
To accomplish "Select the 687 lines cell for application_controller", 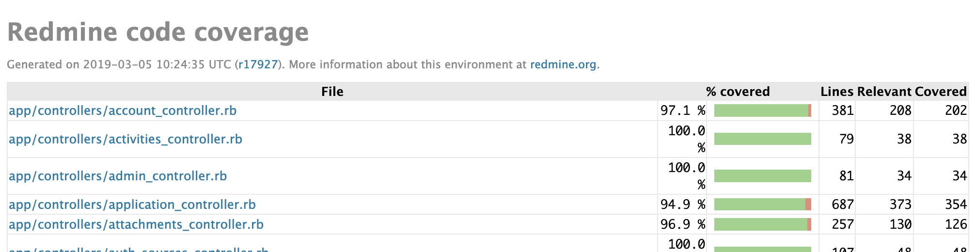I will click(x=843, y=205).
